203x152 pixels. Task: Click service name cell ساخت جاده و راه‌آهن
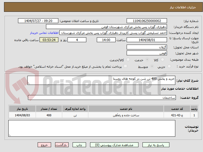pyautogui.click(x=126, y=115)
